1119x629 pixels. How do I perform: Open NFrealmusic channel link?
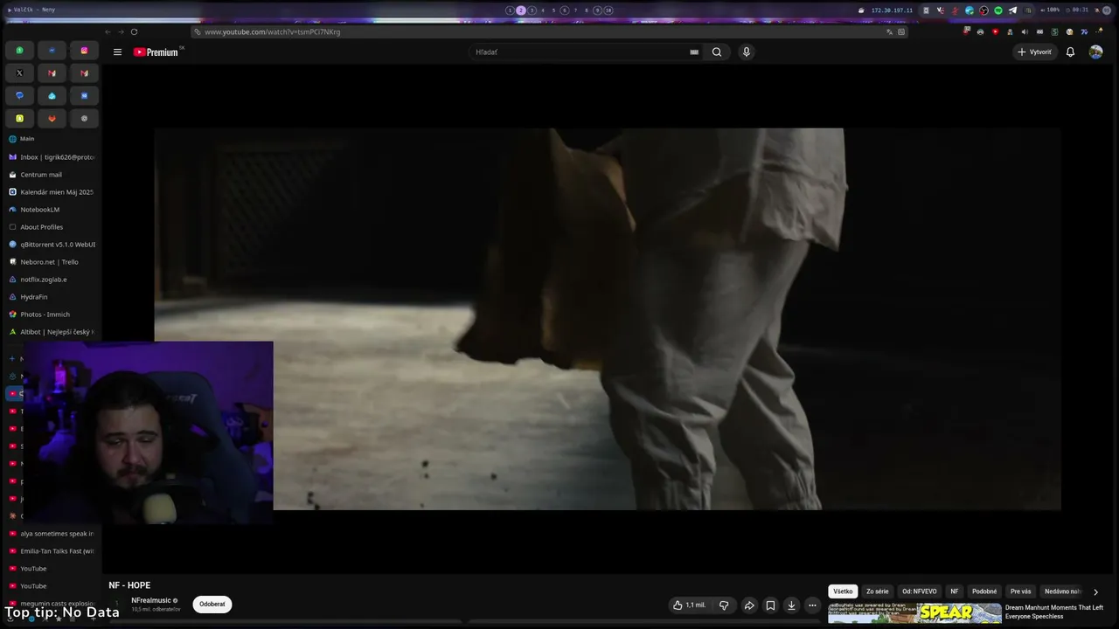151,601
